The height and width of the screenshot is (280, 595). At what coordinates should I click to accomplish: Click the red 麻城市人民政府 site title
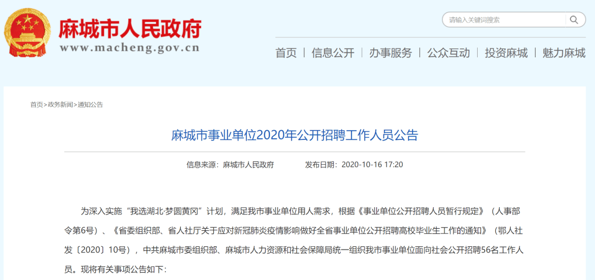click(130, 28)
